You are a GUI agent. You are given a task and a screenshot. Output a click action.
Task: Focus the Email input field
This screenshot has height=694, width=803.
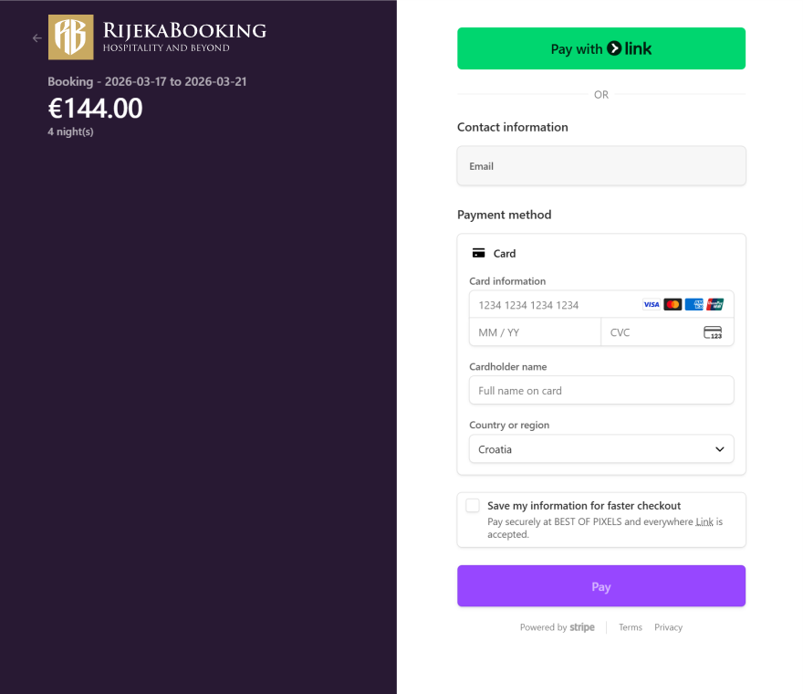[x=600, y=166]
